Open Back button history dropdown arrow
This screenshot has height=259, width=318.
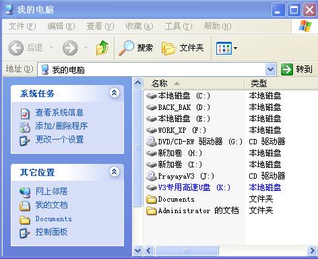[x=51, y=47]
